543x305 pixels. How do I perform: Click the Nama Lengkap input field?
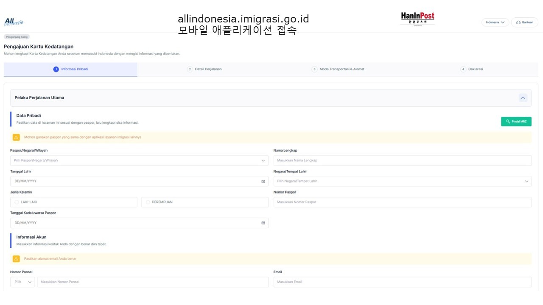[x=402, y=161]
